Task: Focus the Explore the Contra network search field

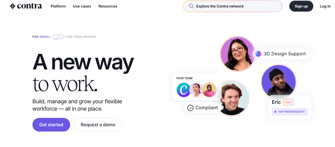Action: pyautogui.click(x=233, y=6)
